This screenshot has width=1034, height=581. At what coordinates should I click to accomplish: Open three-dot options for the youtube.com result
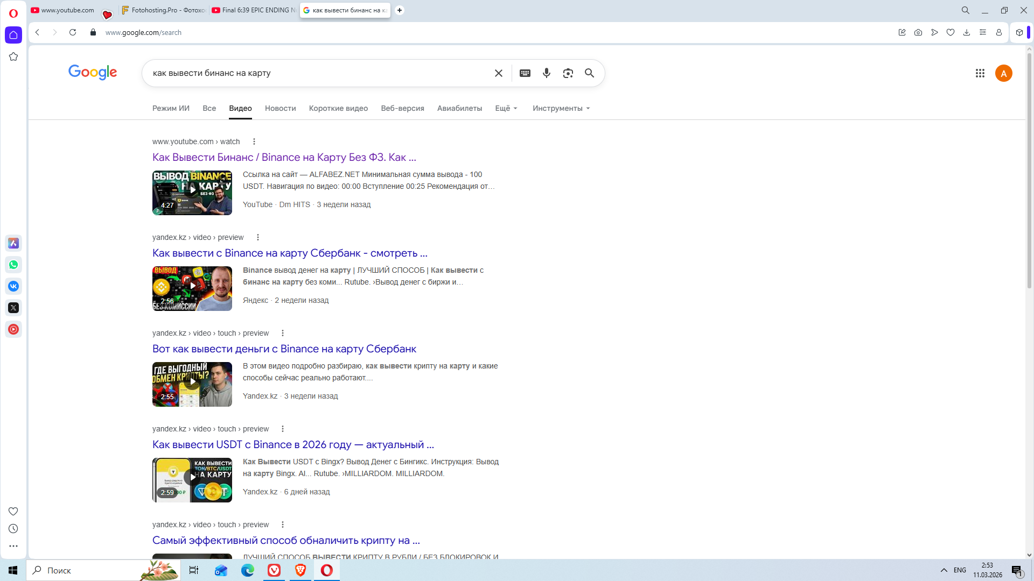254,141
